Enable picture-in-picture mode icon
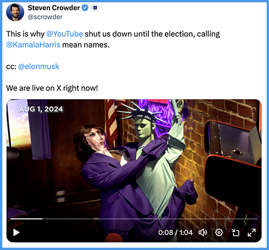269x250 pixels. (235, 232)
